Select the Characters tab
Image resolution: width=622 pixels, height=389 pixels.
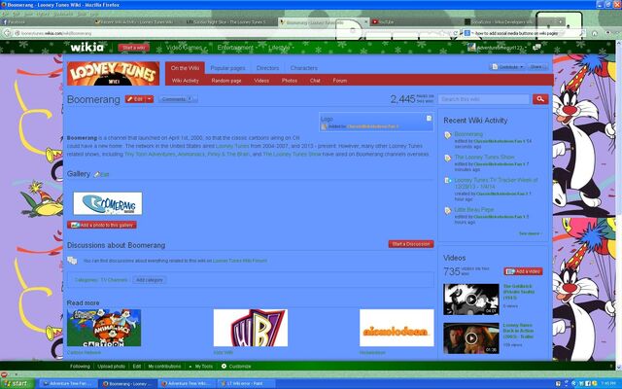(304, 68)
